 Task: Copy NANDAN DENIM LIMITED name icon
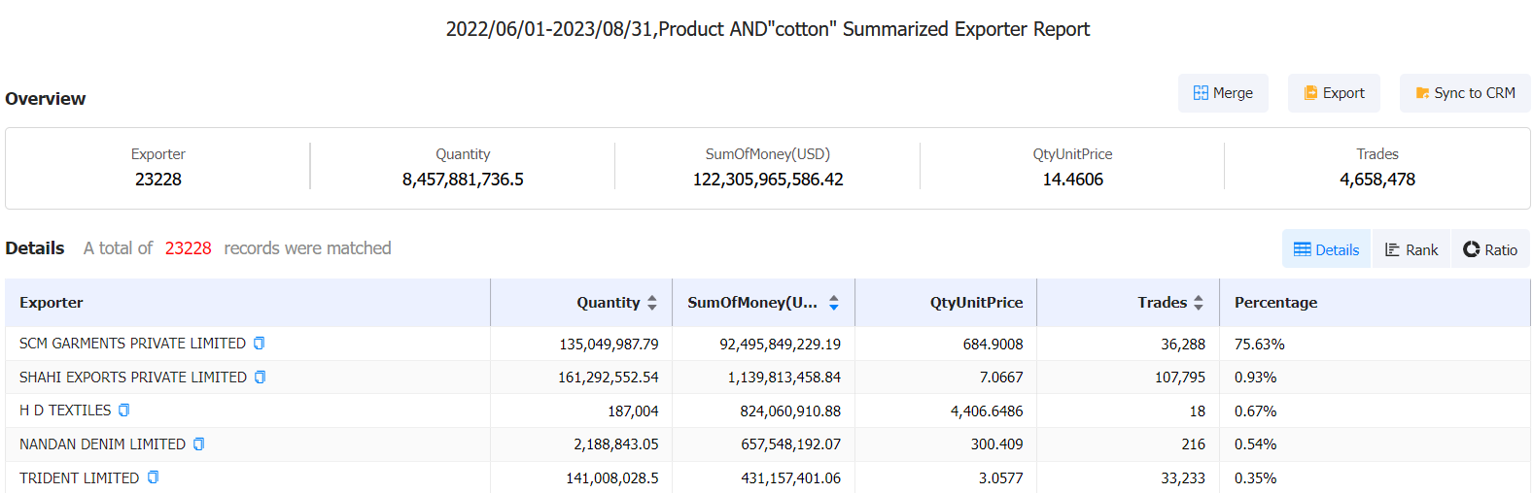[x=198, y=444]
